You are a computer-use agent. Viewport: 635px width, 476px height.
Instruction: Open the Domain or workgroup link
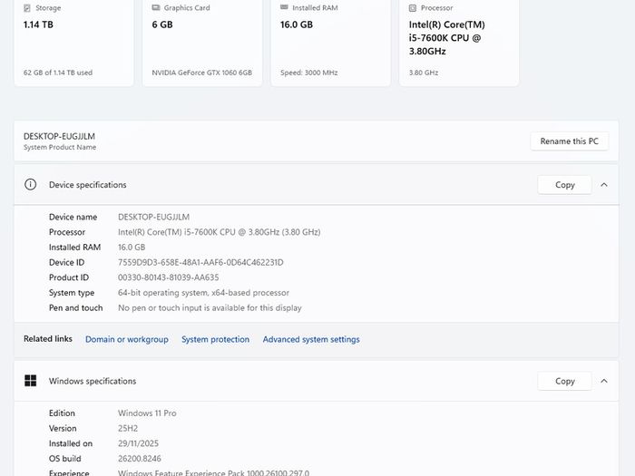click(127, 339)
